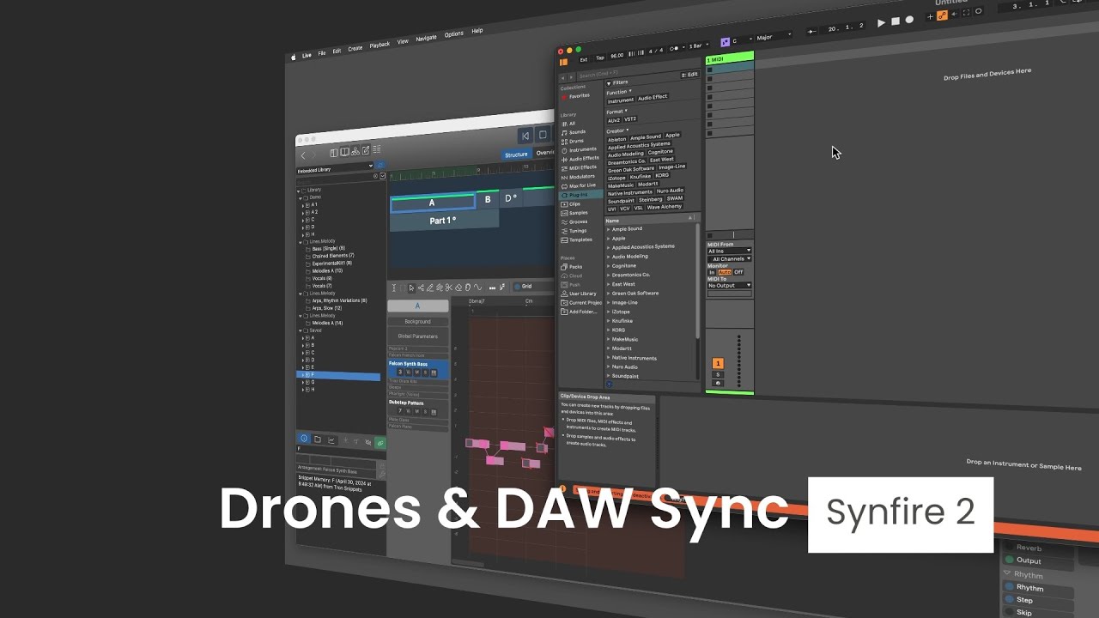Click the Play button in Ableton transport
Screen dimensions: 1099x618
[x=881, y=23]
